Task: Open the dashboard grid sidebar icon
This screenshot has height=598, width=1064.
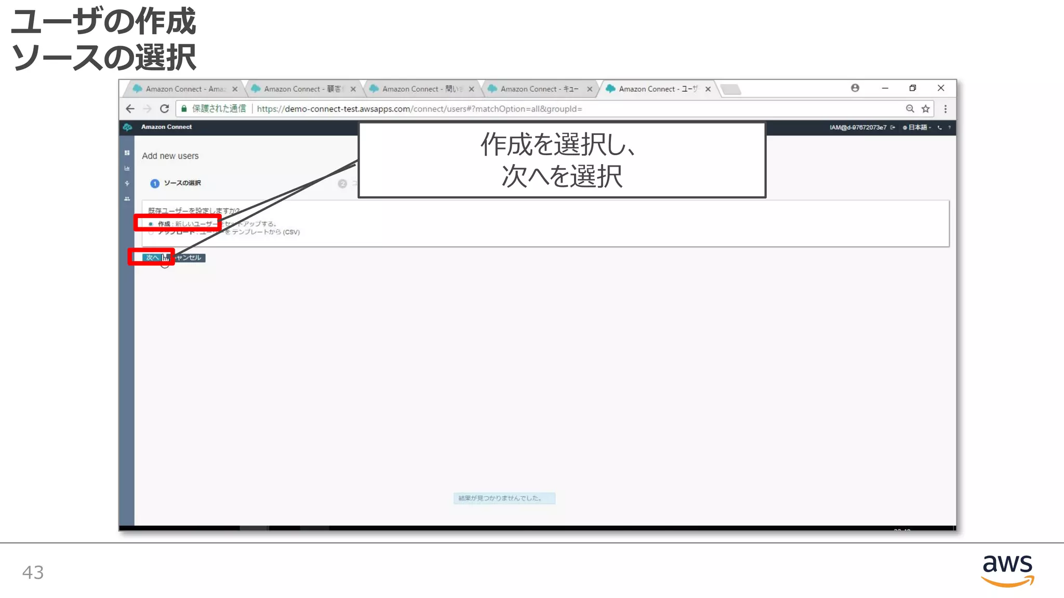Action: [127, 153]
